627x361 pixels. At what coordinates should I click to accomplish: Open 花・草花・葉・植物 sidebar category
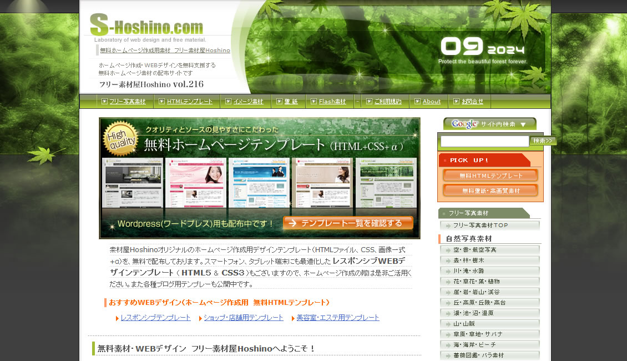[x=490, y=282]
